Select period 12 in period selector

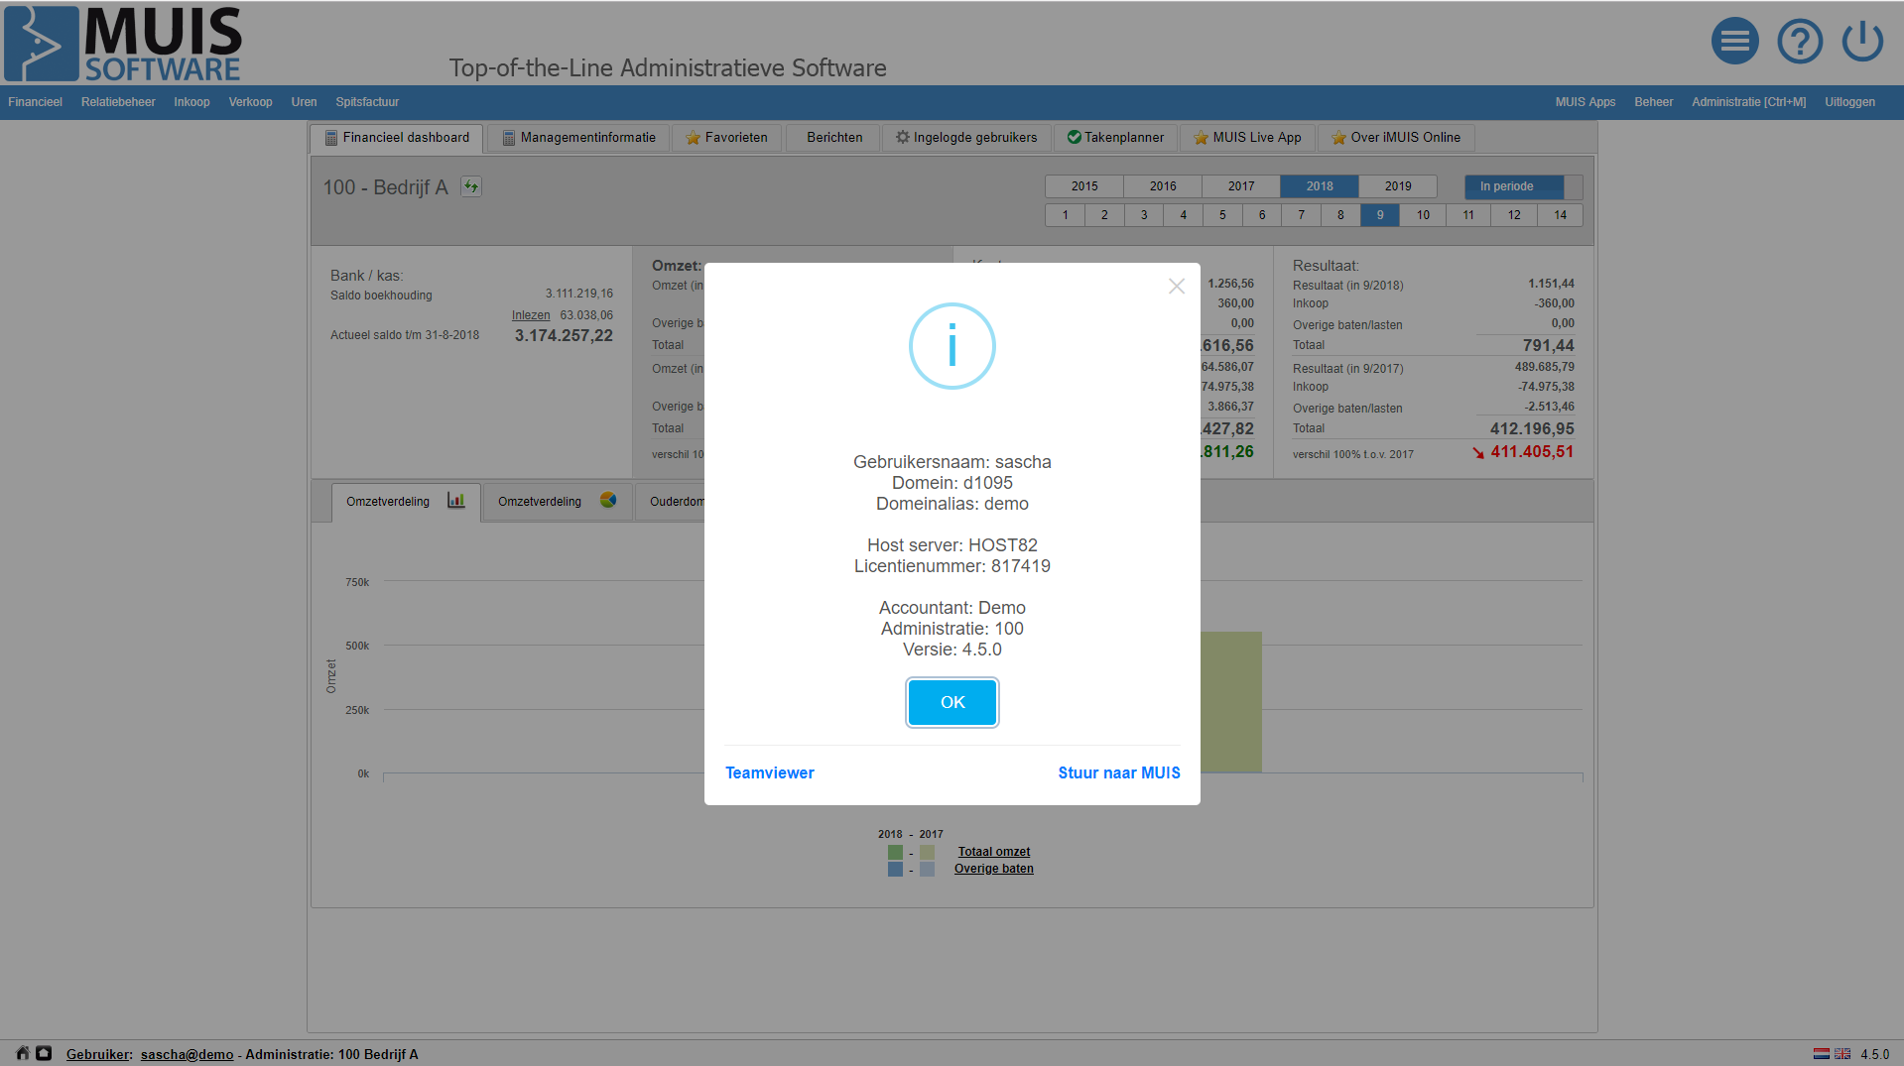(1513, 215)
